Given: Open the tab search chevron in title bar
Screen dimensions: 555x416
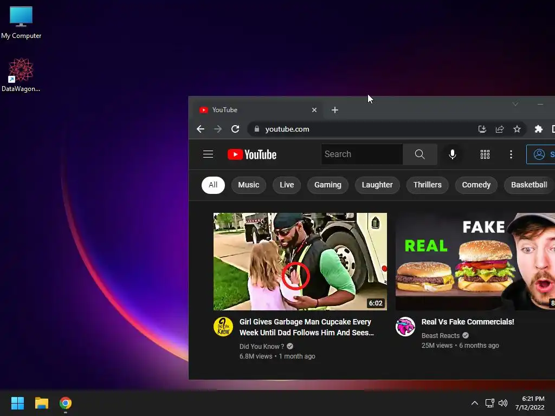Looking at the screenshot, I should click(515, 104).
